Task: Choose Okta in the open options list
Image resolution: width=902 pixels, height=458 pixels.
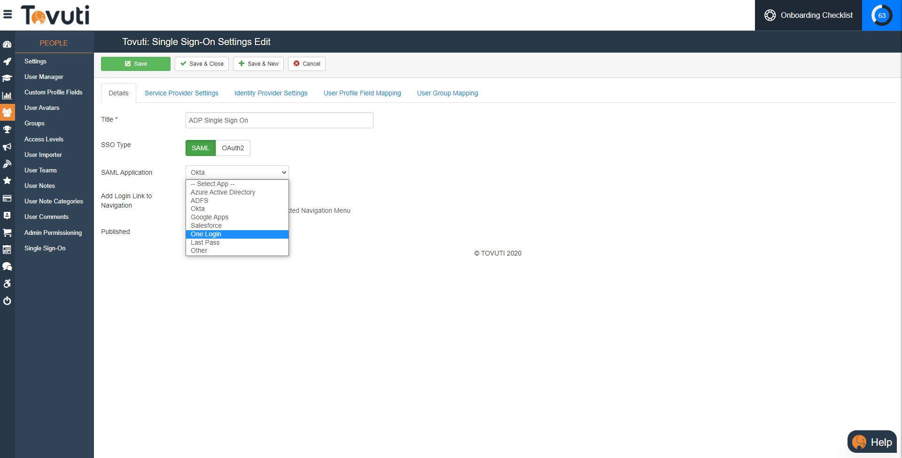Action: pos(237,209)
